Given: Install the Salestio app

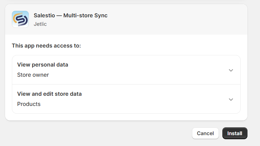Looking at the screenshot, I should (x=235, y=133).
